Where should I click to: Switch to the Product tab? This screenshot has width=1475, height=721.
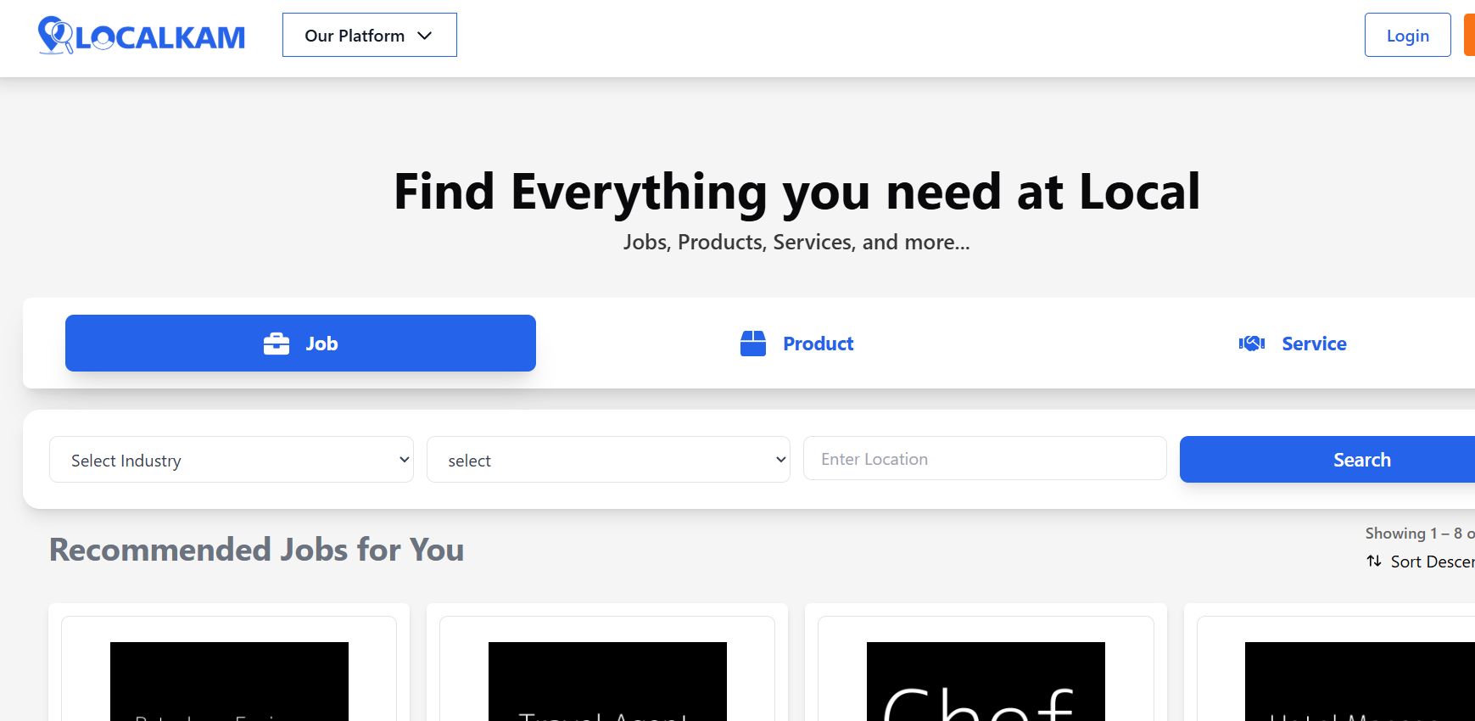pyautogui.click(x=797, y=344)
